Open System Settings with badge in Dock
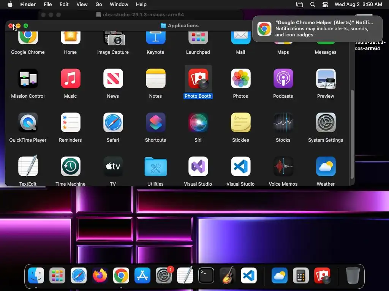 [x=164, y=275]
